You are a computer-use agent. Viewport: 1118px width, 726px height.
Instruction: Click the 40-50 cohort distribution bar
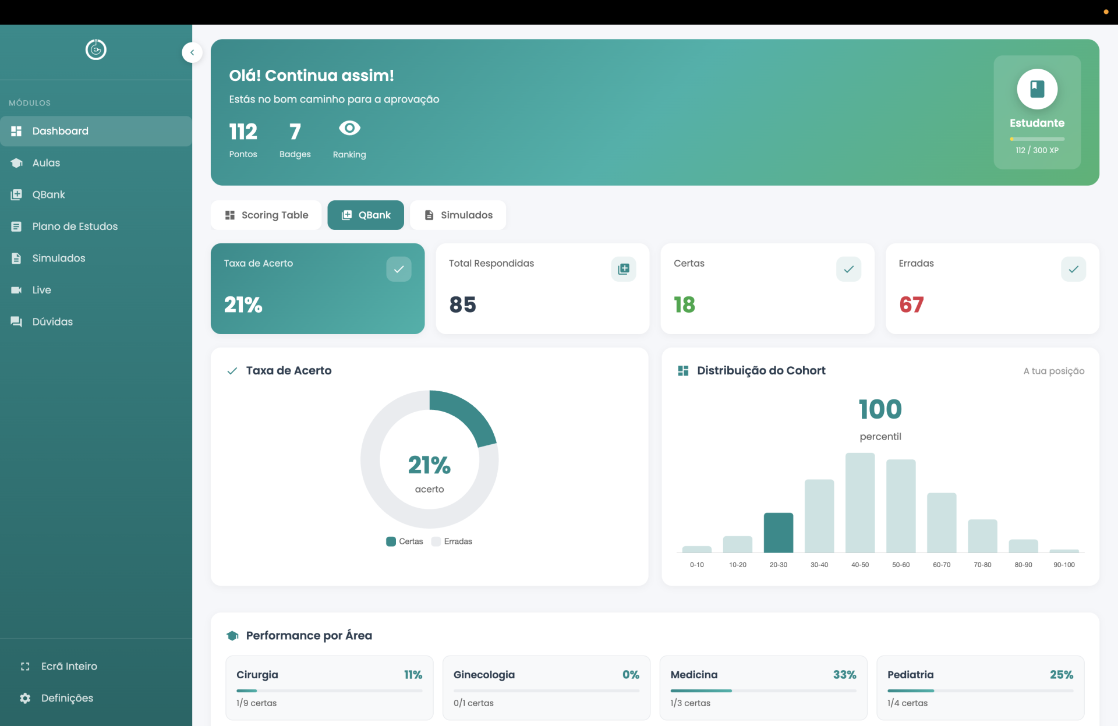click(859, 503)
